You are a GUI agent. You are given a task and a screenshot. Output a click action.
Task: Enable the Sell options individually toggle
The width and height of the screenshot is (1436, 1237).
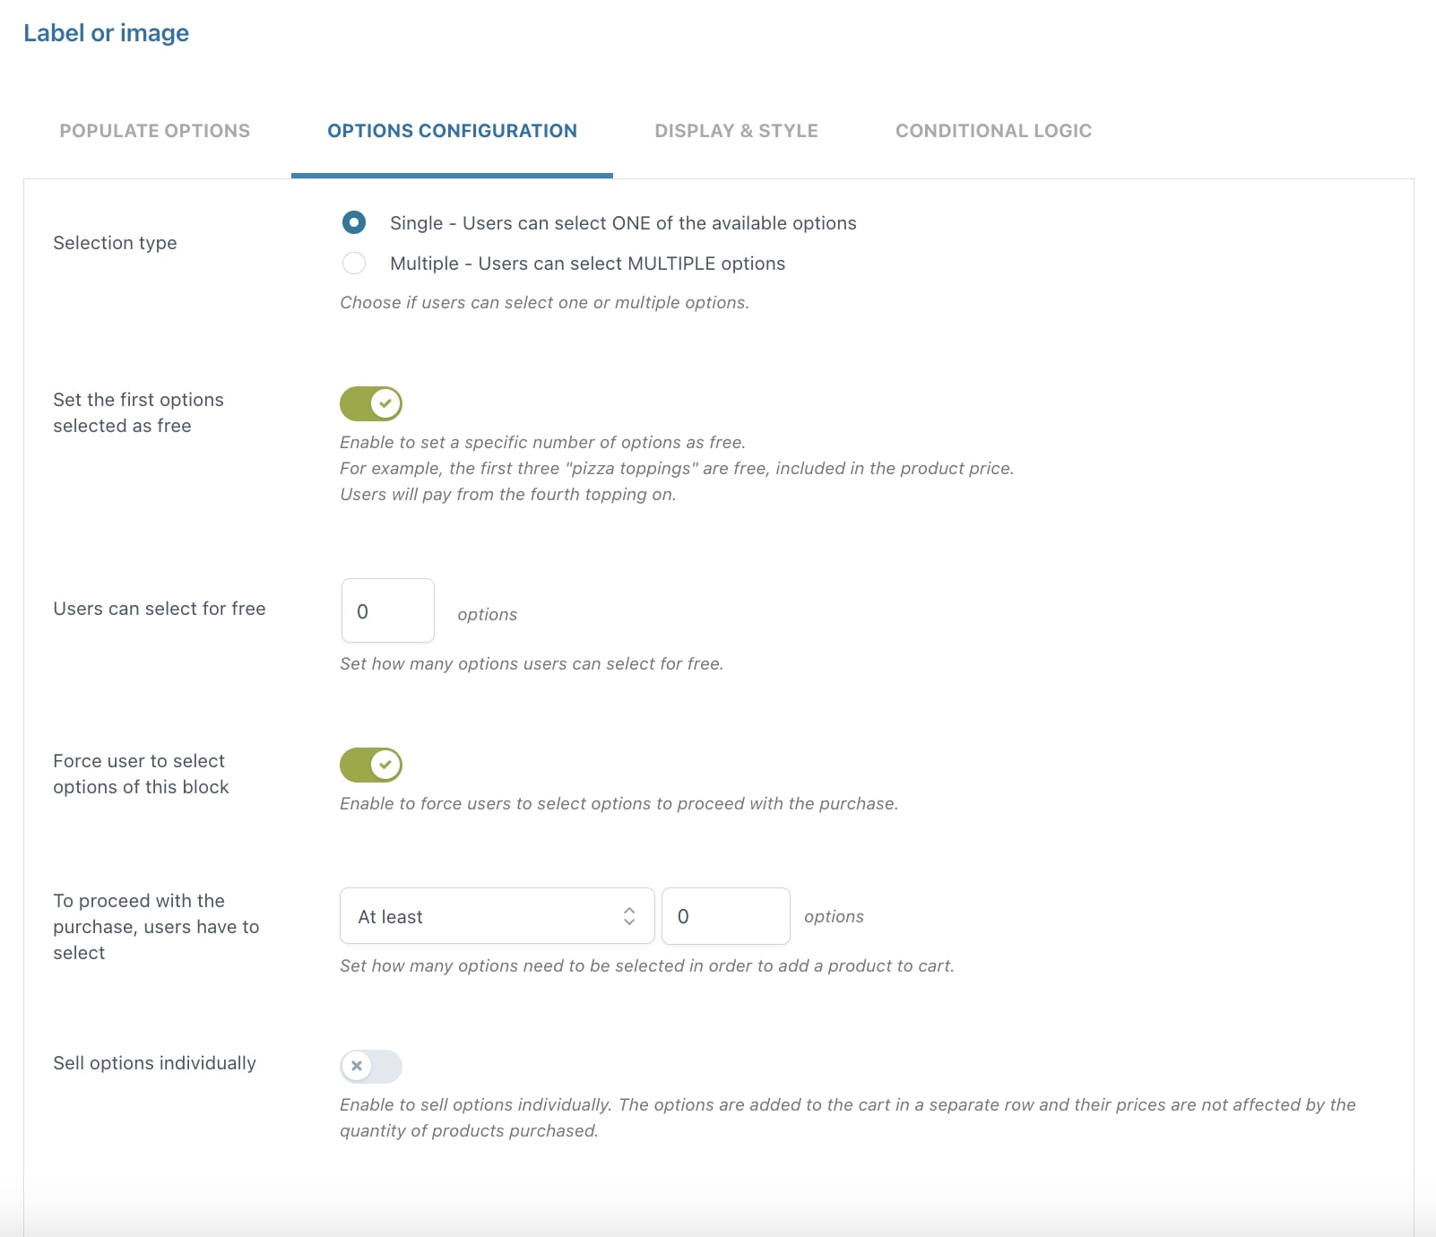click(371, 1066)
